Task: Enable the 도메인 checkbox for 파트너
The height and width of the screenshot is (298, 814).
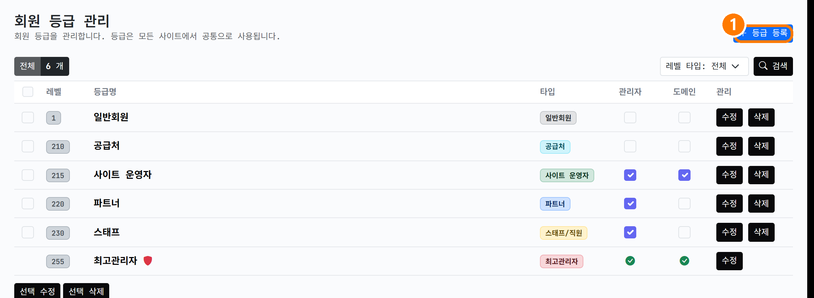Action: click(x=684, y=204)
